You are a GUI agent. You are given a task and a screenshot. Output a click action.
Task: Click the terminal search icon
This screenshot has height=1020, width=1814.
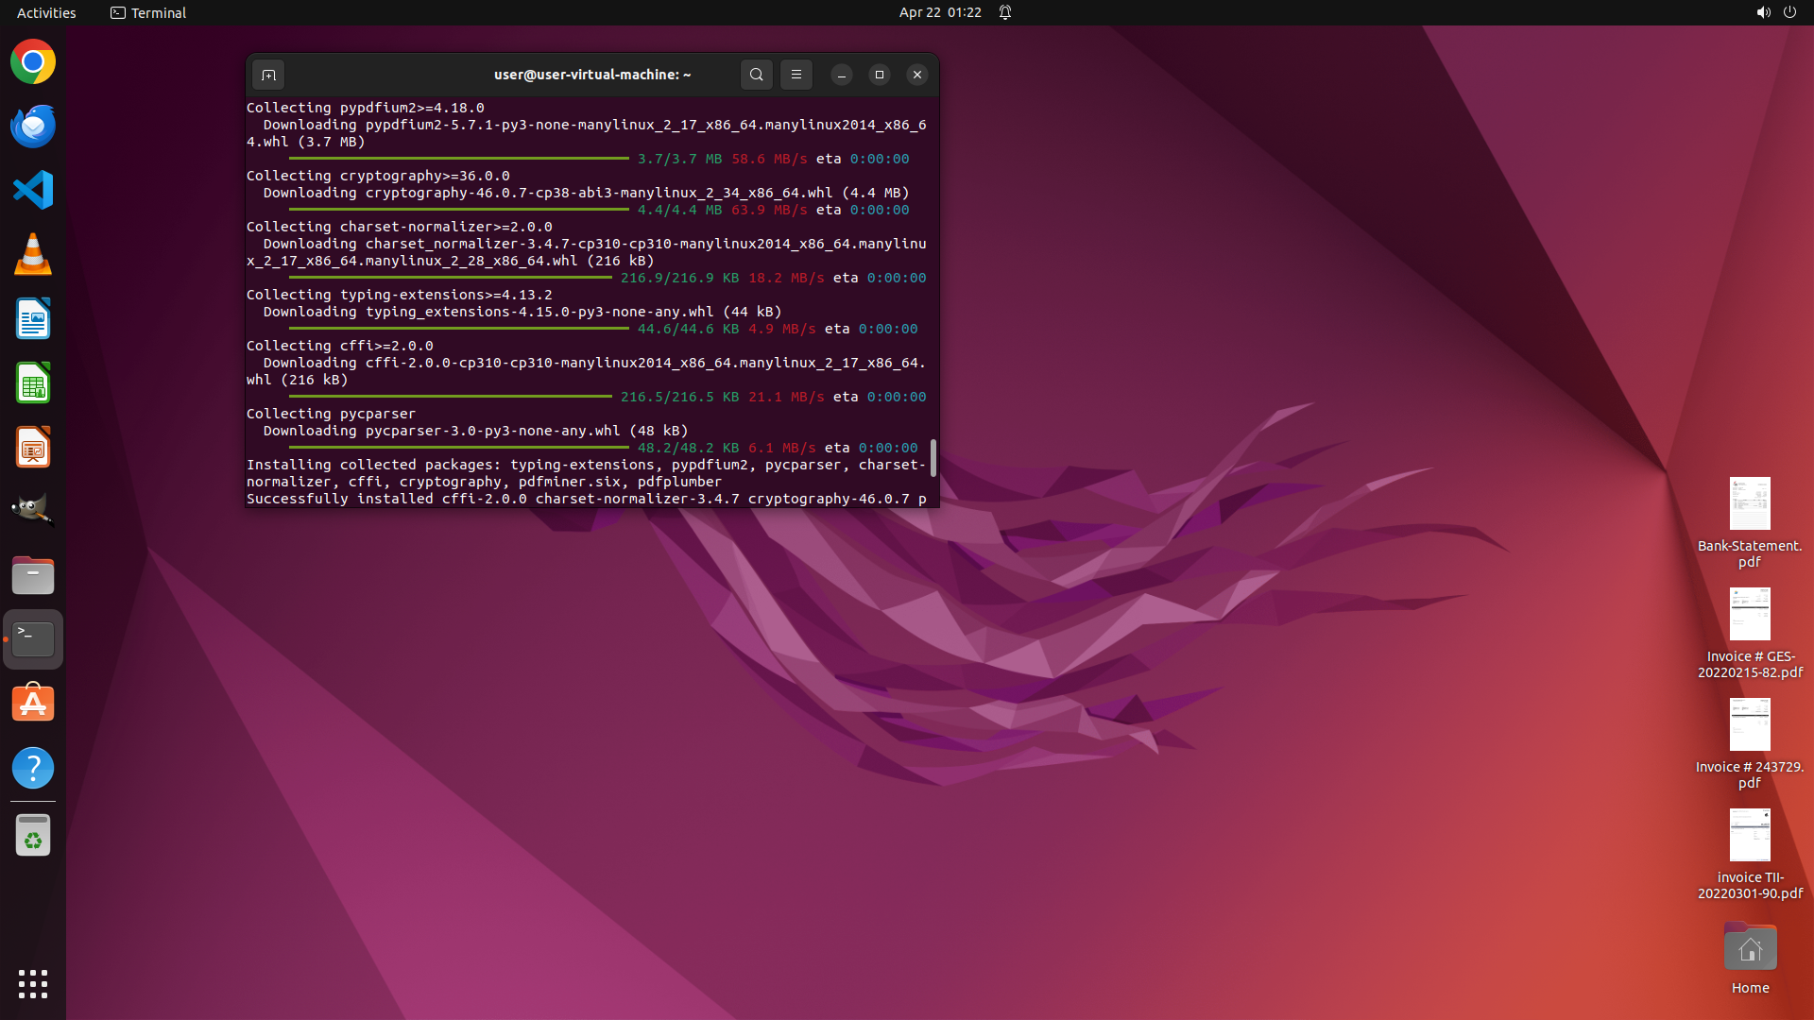[x=756, y=75]
